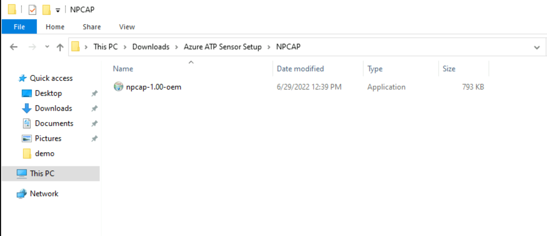The width and height of the screenshot is (547, 236).
Task: Select the Properties quick access toolbar icon
Action: [x=32, y=10]
